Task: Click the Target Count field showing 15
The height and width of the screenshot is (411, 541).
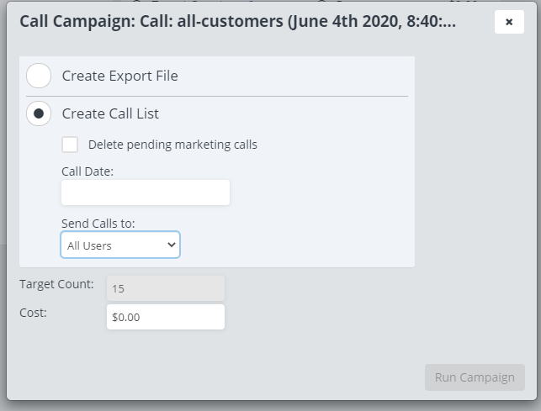Action: pyautogui.click(x=165, y=288)
